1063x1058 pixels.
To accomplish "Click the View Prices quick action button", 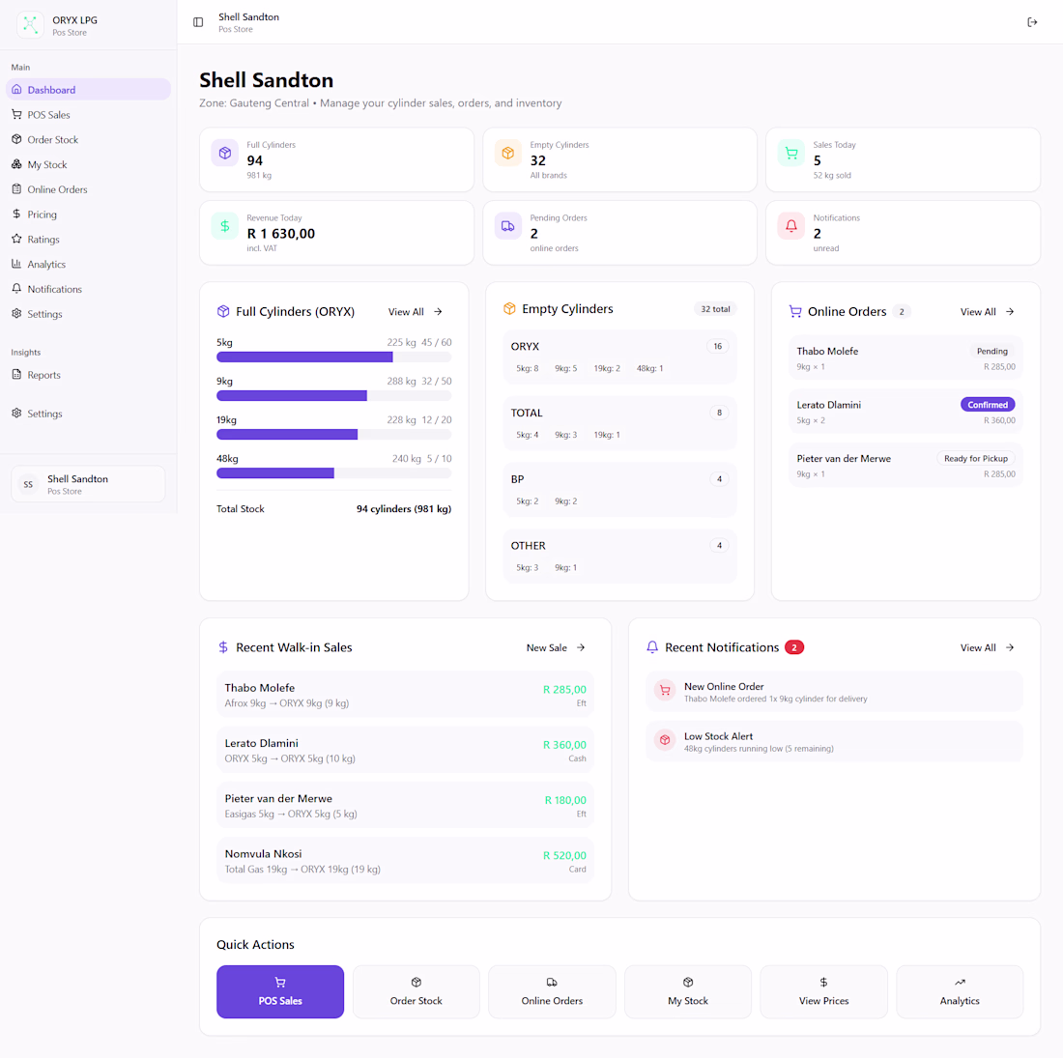I will [823, 991].
